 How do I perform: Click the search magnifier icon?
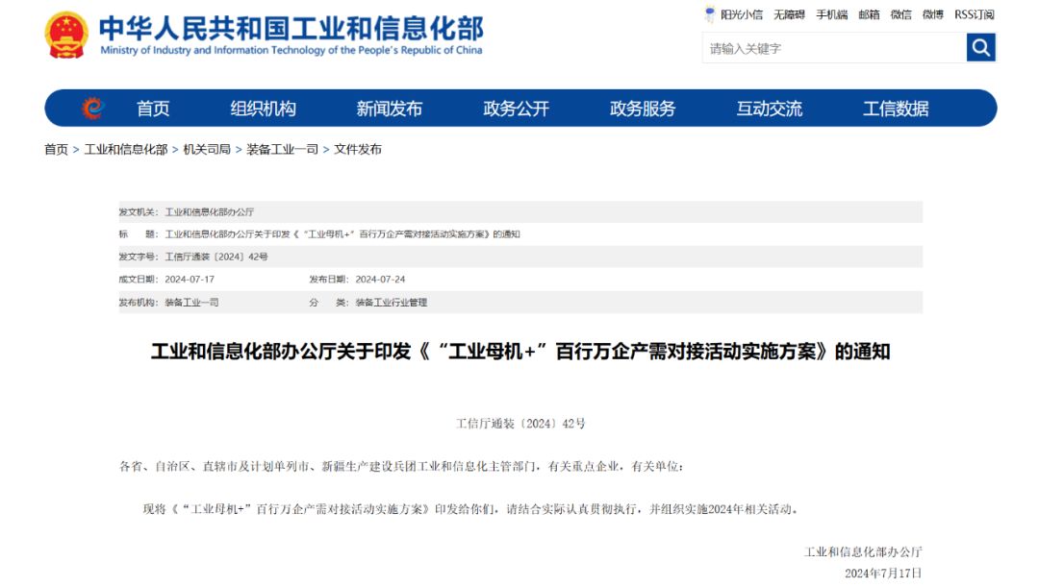(x=980, y=47)
